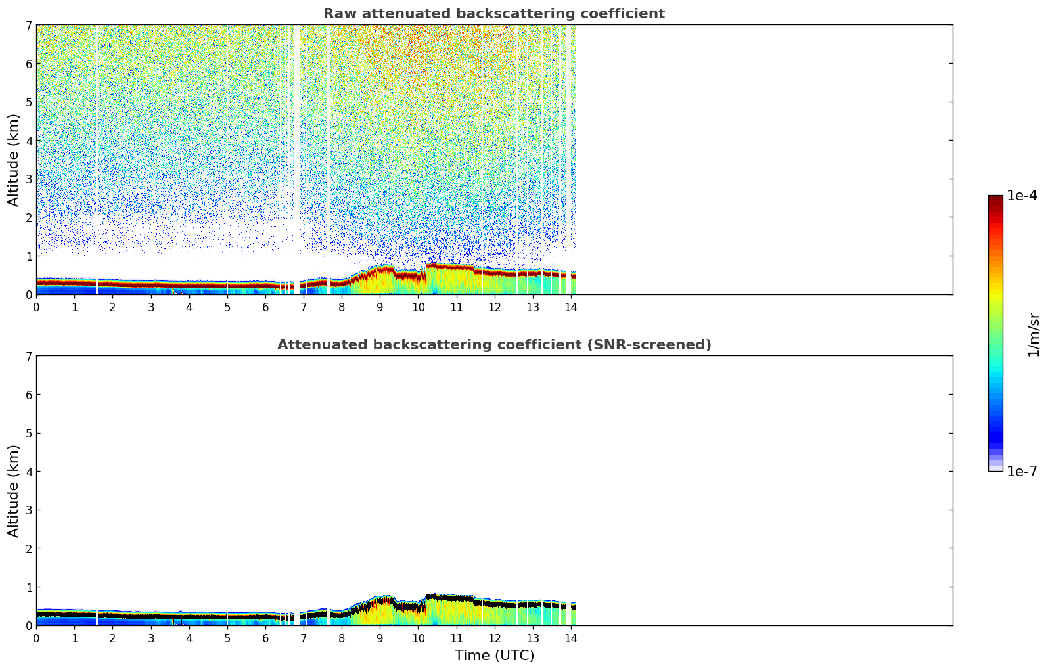Click the "Time (UTC)" x-axis label

pos(494,656)
